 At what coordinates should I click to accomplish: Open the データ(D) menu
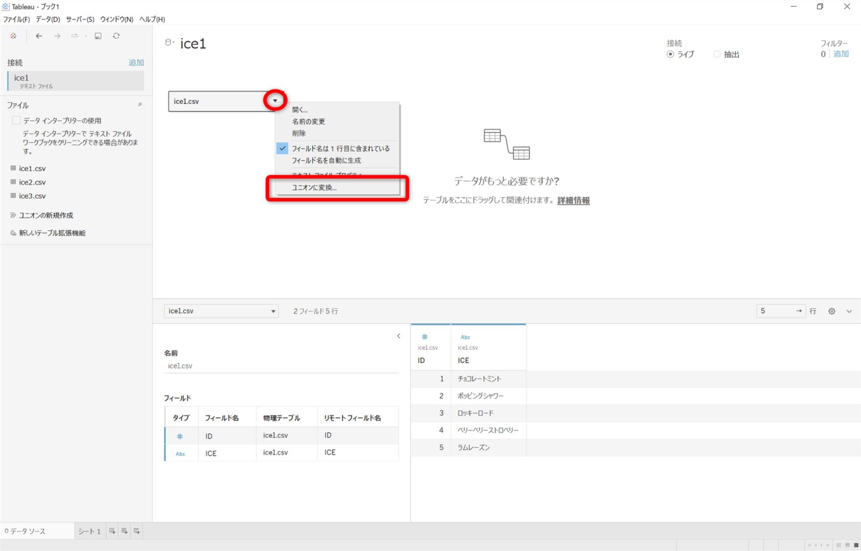point(49,18)
